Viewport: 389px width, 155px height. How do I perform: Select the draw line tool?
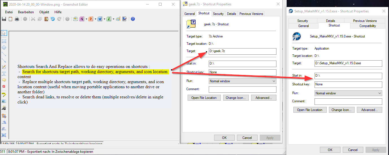[4, 54]
